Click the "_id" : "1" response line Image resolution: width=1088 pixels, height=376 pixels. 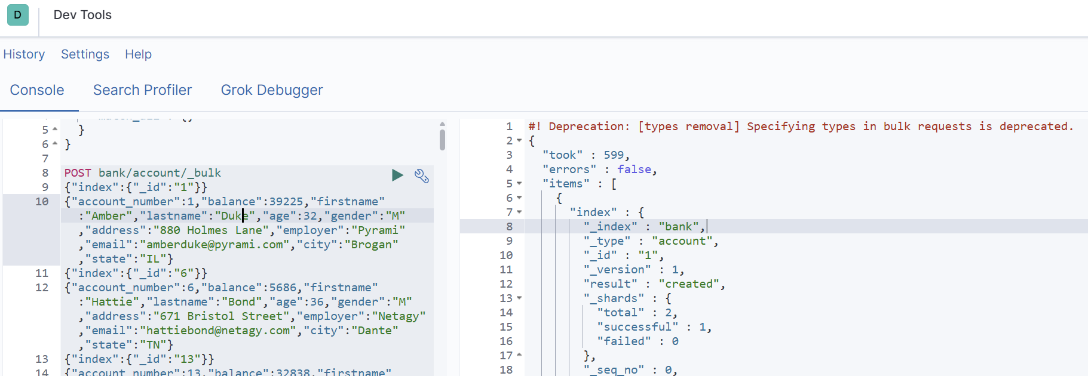point(624,255)
